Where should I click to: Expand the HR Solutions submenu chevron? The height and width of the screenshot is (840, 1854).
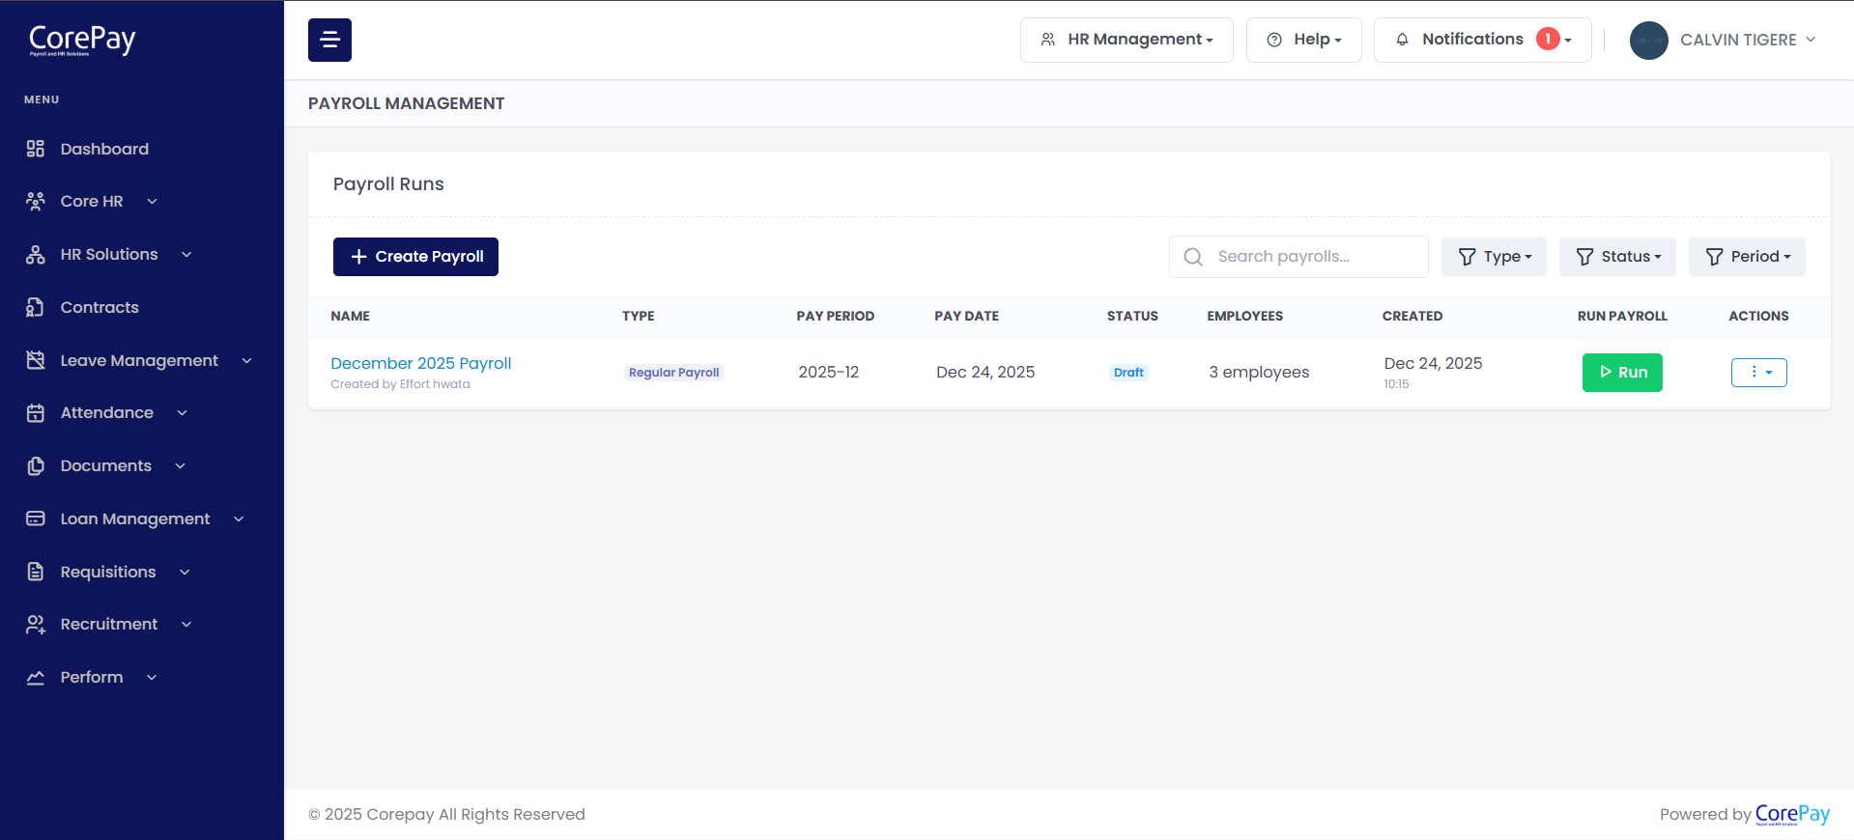click(x=186, y=254)
